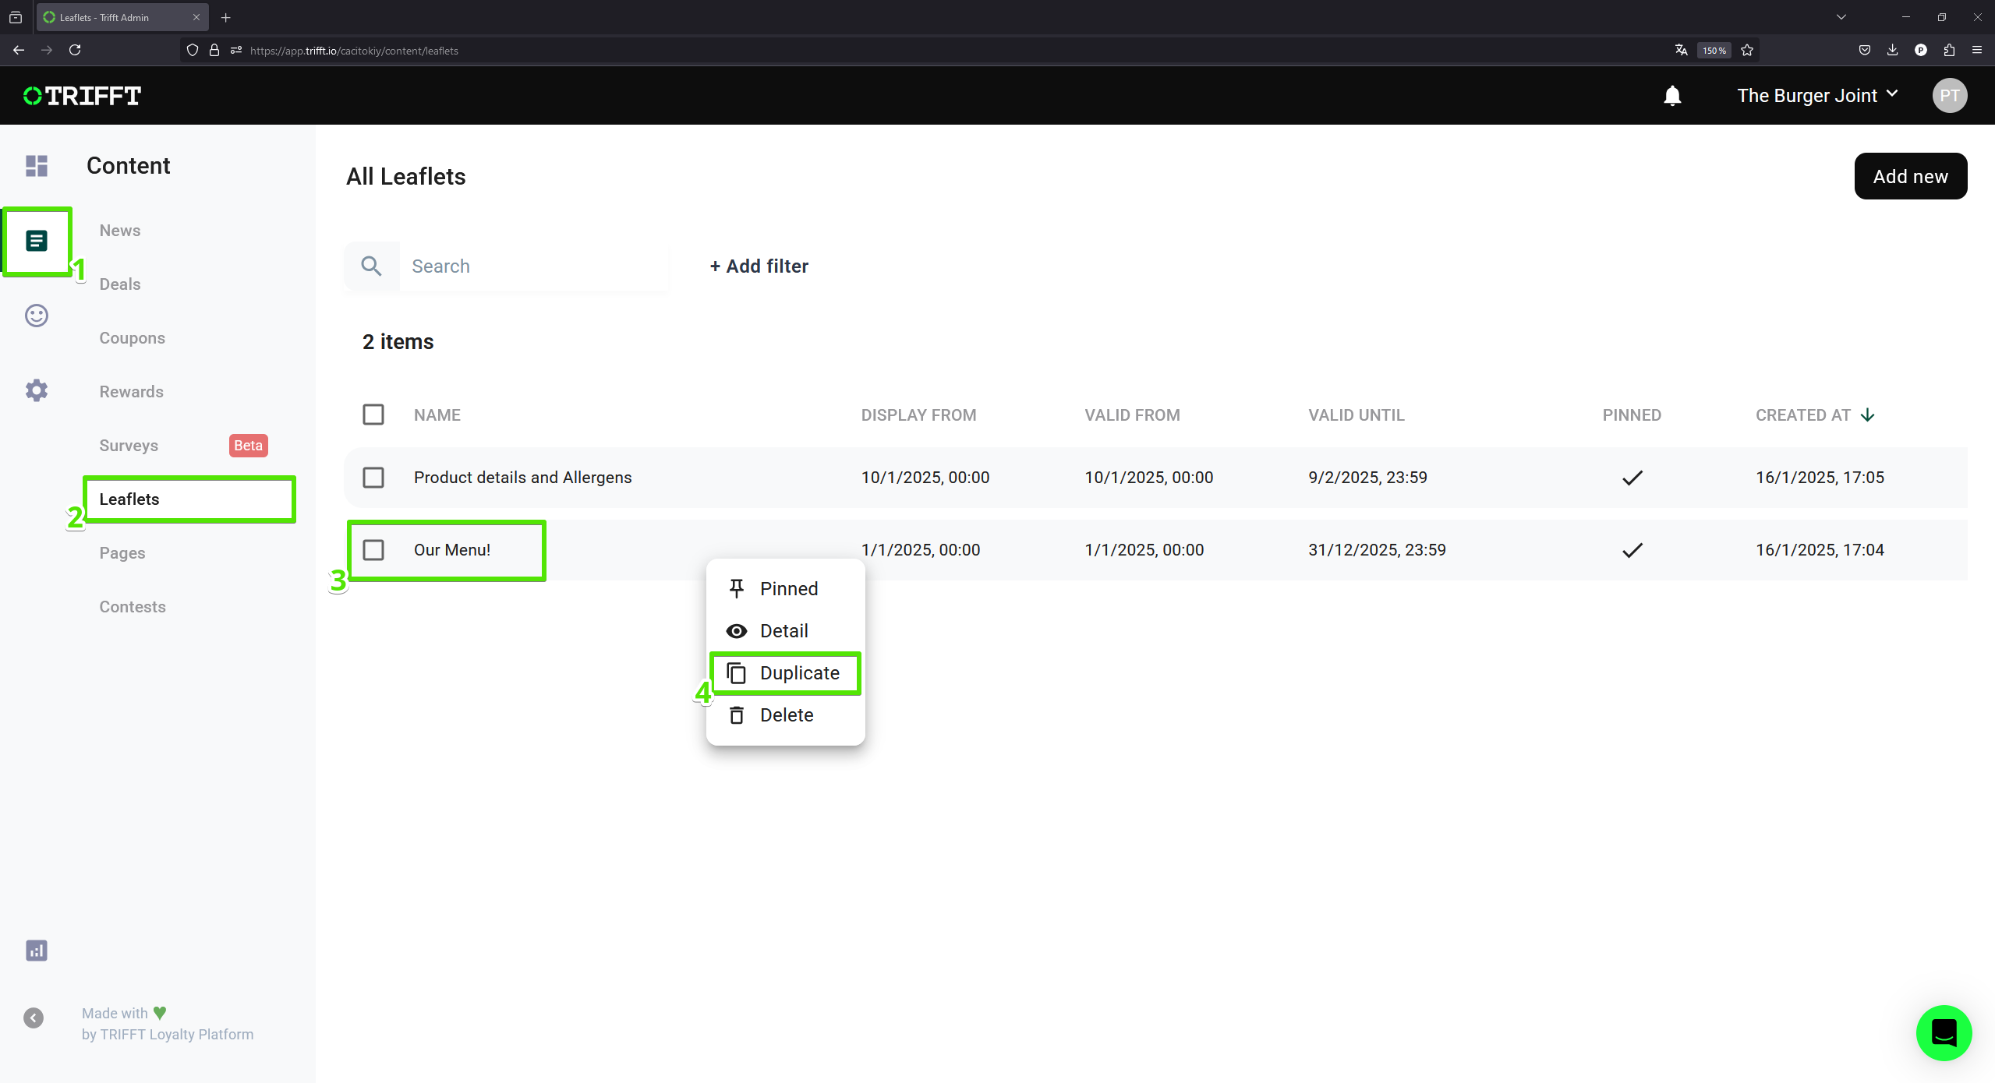Open the green chat support bubble

1944,1033
